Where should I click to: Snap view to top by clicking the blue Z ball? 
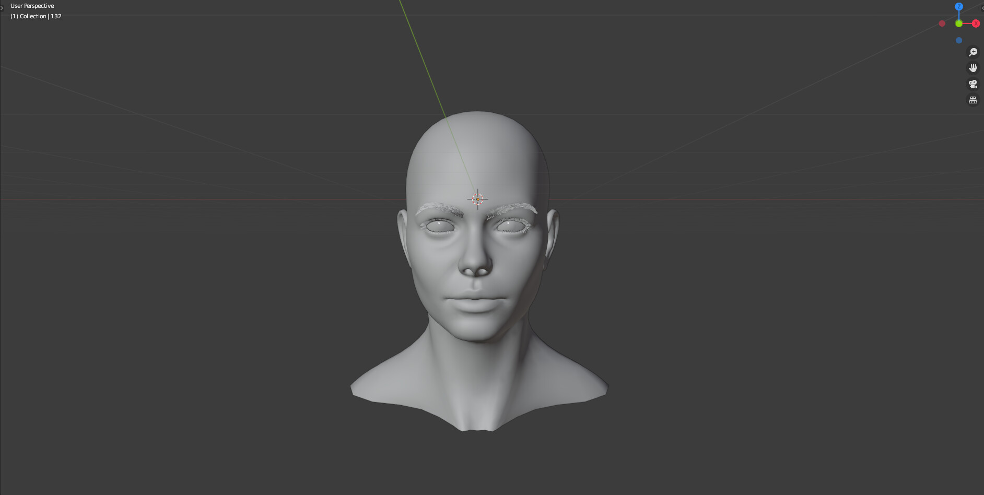959,7
